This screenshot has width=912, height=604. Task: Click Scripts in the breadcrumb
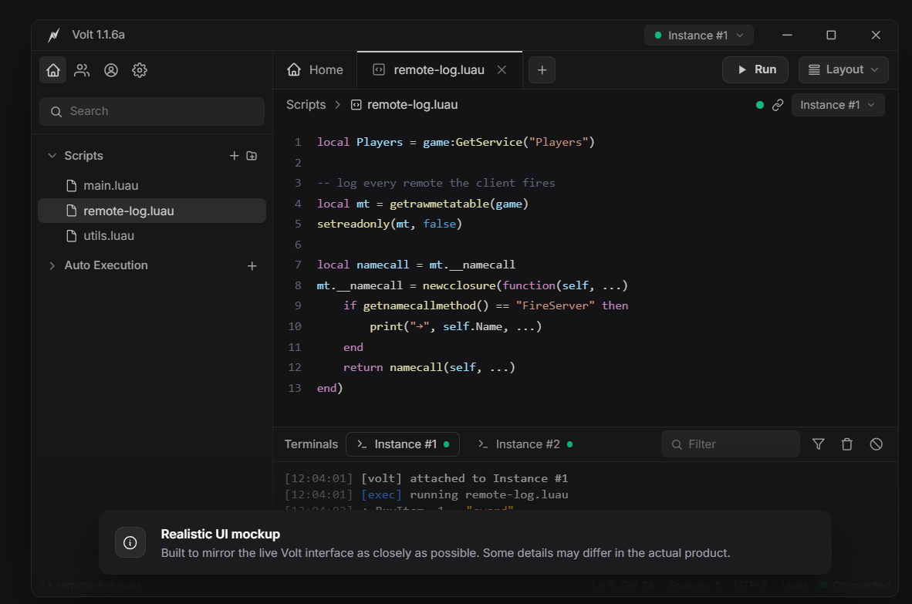306,105
